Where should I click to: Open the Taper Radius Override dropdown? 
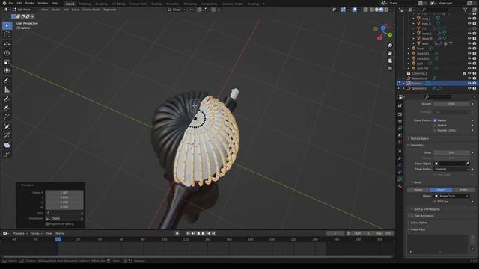pos(451,170)
